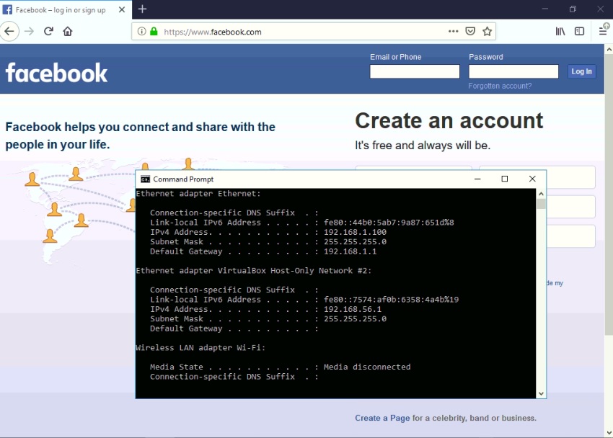Open the page actions ellipsis menu
The height and width of the screenshot is (438, 613).
454,32
